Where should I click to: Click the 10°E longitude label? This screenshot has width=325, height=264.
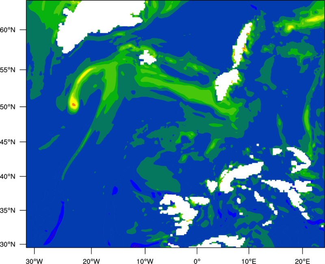tap(249, 261)
